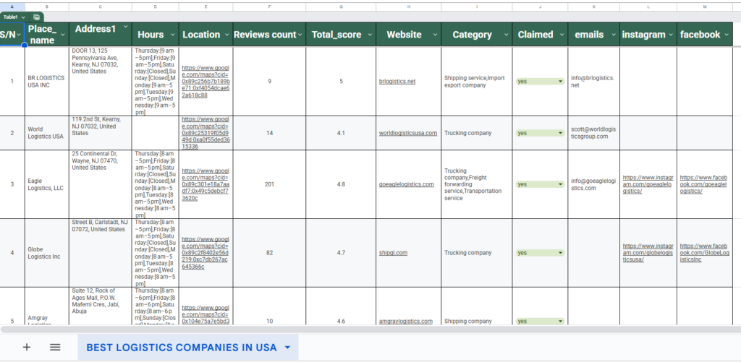
Task: Open the goeaglelogistics.com website link
Action: tap(407, 184)
